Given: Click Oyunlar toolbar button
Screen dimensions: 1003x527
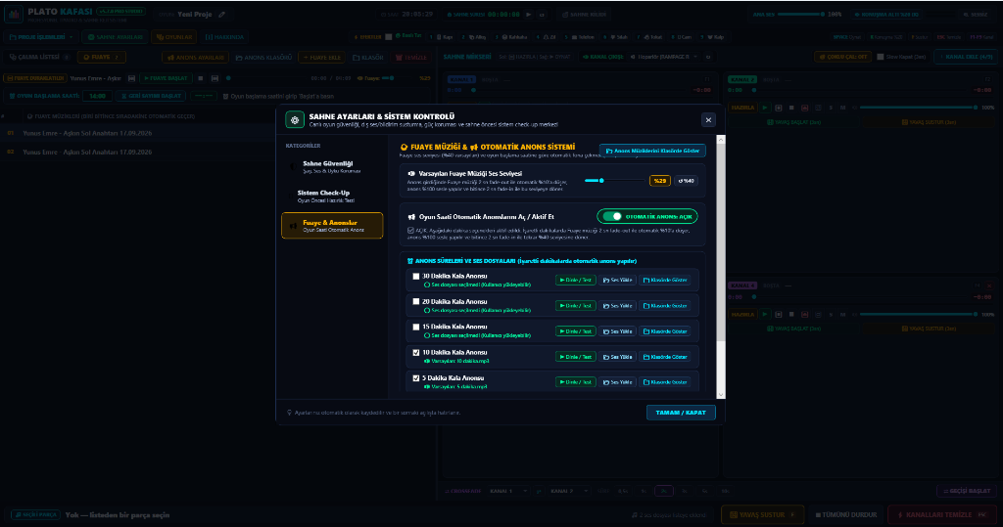Looking at the screenshot, I should coord(174,37).
